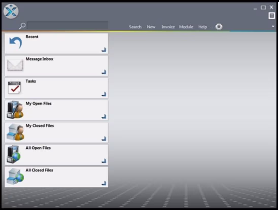Click New in the top bar
Viewport: 279px width, 210px height.
(151, 27)
